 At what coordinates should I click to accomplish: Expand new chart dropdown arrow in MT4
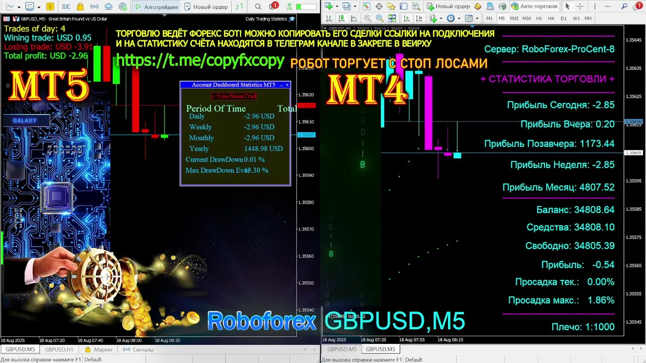click(x=337, y=7)
